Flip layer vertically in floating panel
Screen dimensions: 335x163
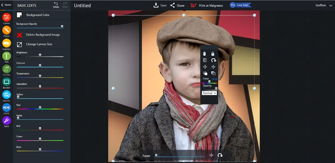click(213, 67)
